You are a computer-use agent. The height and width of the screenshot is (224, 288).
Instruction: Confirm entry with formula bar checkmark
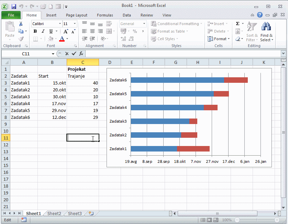coord(74,54)
